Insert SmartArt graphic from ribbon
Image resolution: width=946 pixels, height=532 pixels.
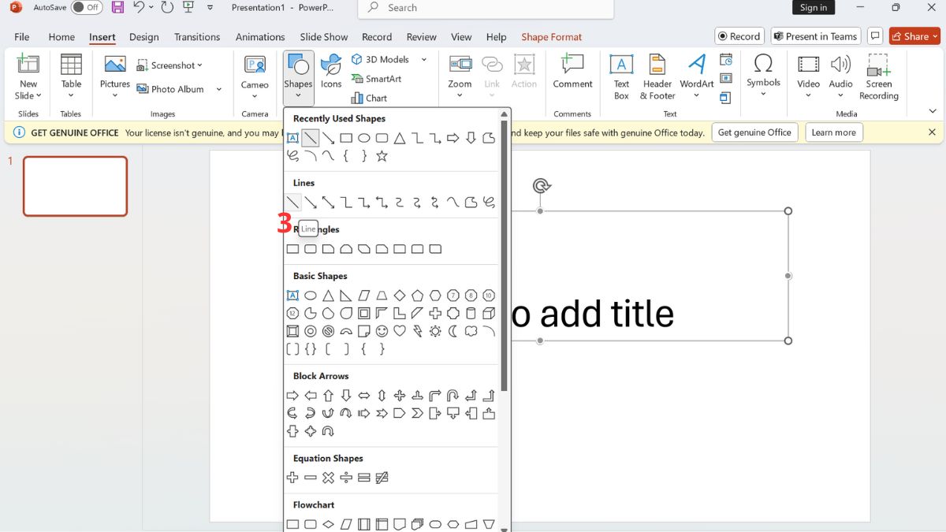(x=376, y=79)
